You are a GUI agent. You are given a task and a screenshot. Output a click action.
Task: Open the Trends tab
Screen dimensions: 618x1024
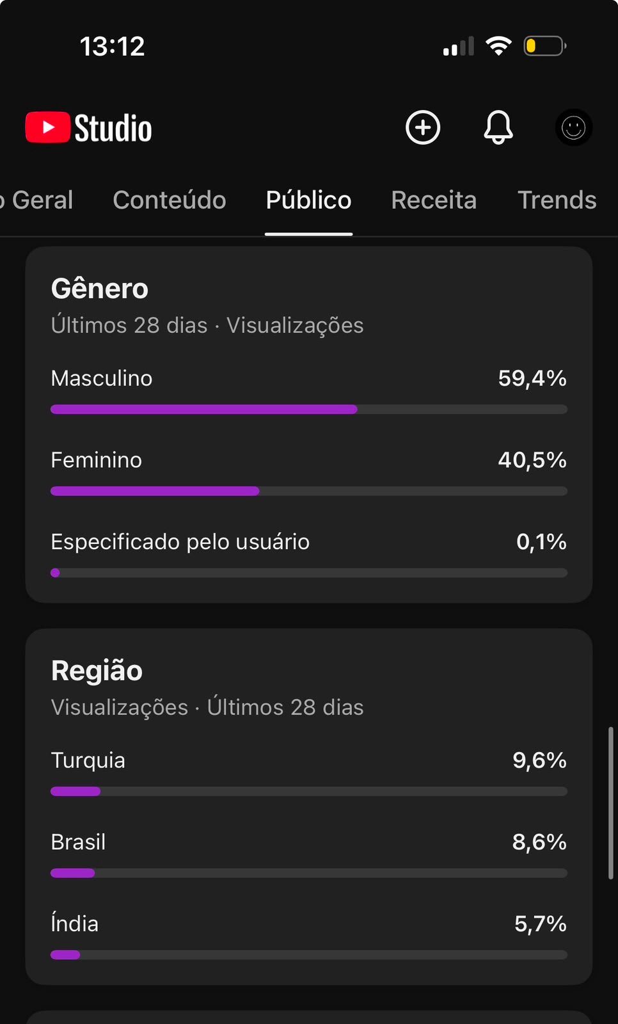click(x=557, y=200)
